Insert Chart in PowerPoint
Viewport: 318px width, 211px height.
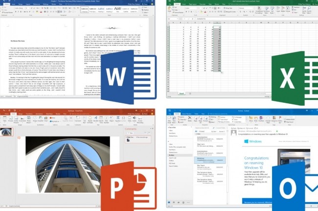click(x=46, y=119)
